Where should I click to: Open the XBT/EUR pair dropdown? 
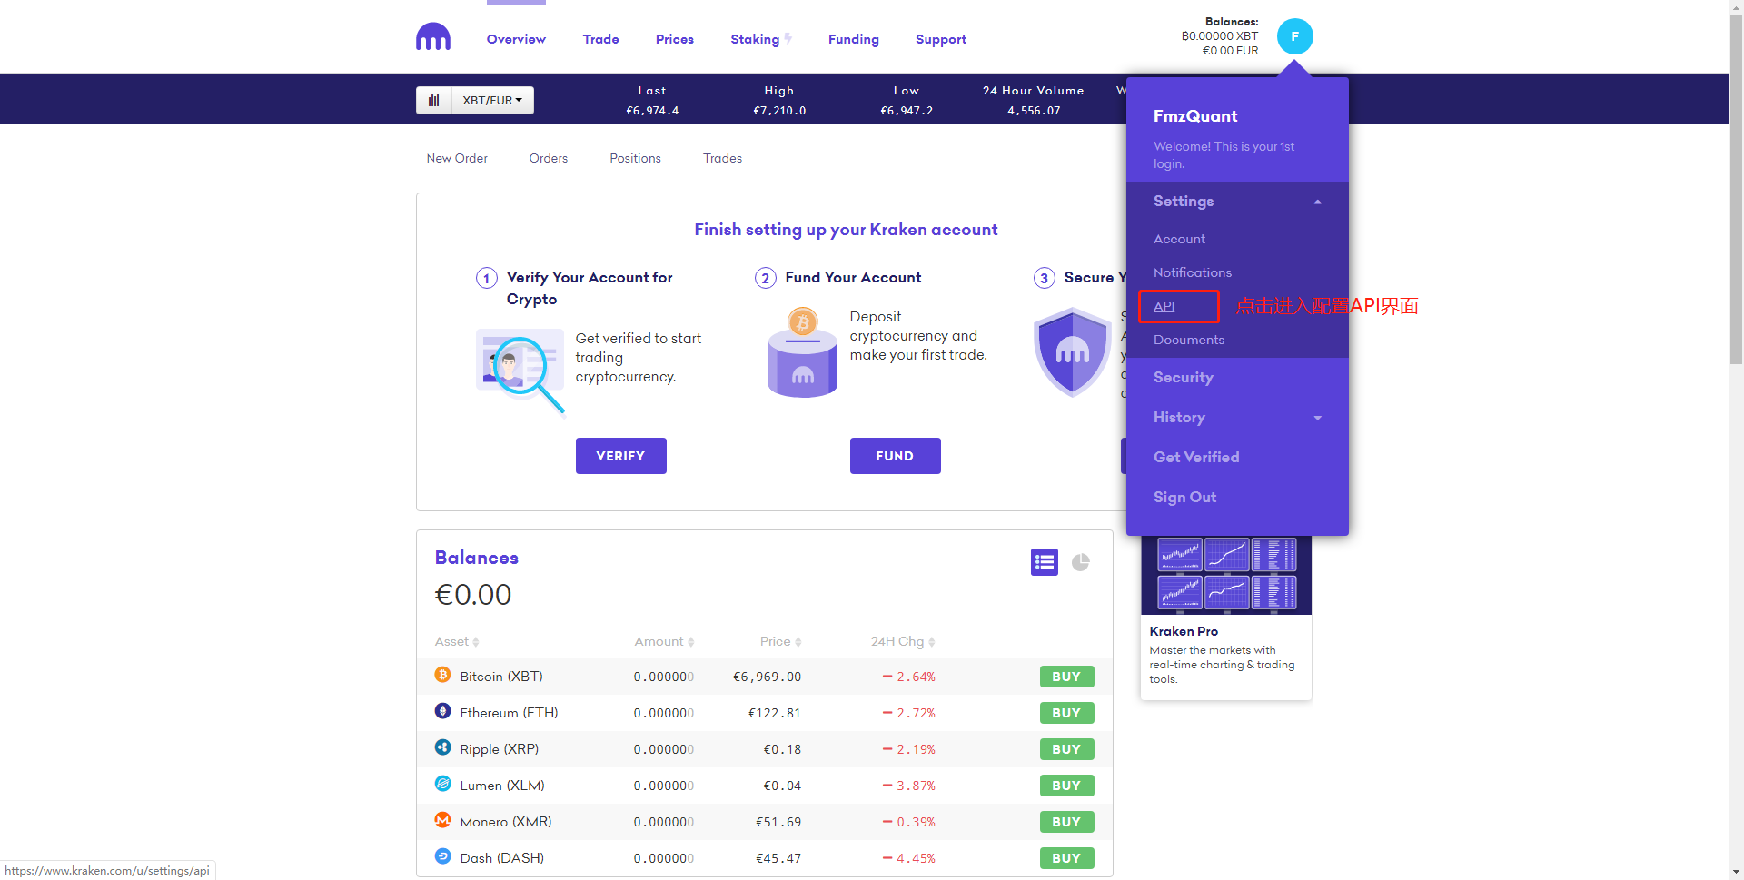click(x=492, y=100)
